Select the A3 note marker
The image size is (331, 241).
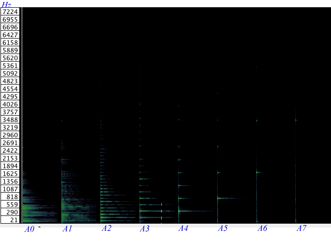[145, 228]
